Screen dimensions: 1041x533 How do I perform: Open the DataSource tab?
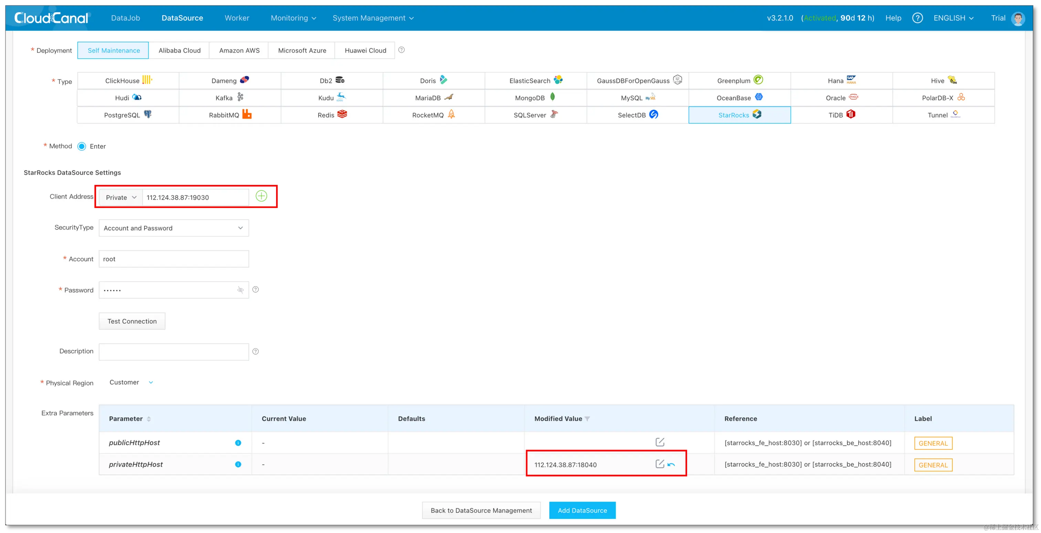pos(182,18)
